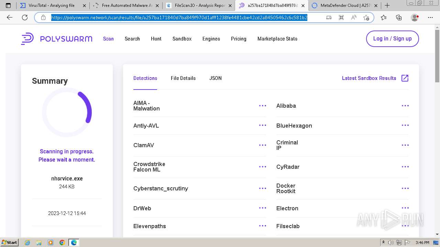Open the Sandbox navigation item
This screenshot has width=440, height=247.
coord(182,39)
